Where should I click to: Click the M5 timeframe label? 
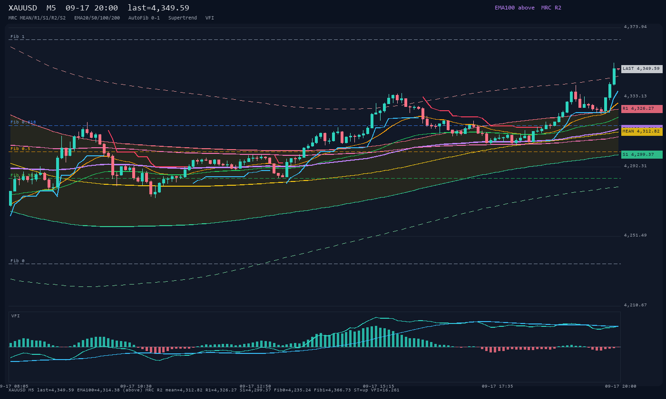click(x=51, y=8)
